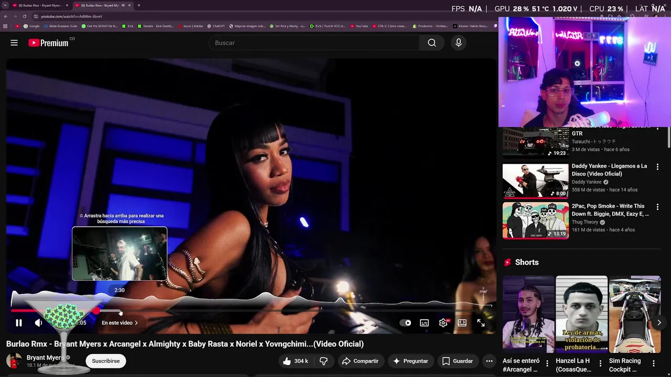Open options for the 'Sim Racing Cockpit' short
Image resolution: width=671 pixels, height=377 pixels.
point(654,363)
